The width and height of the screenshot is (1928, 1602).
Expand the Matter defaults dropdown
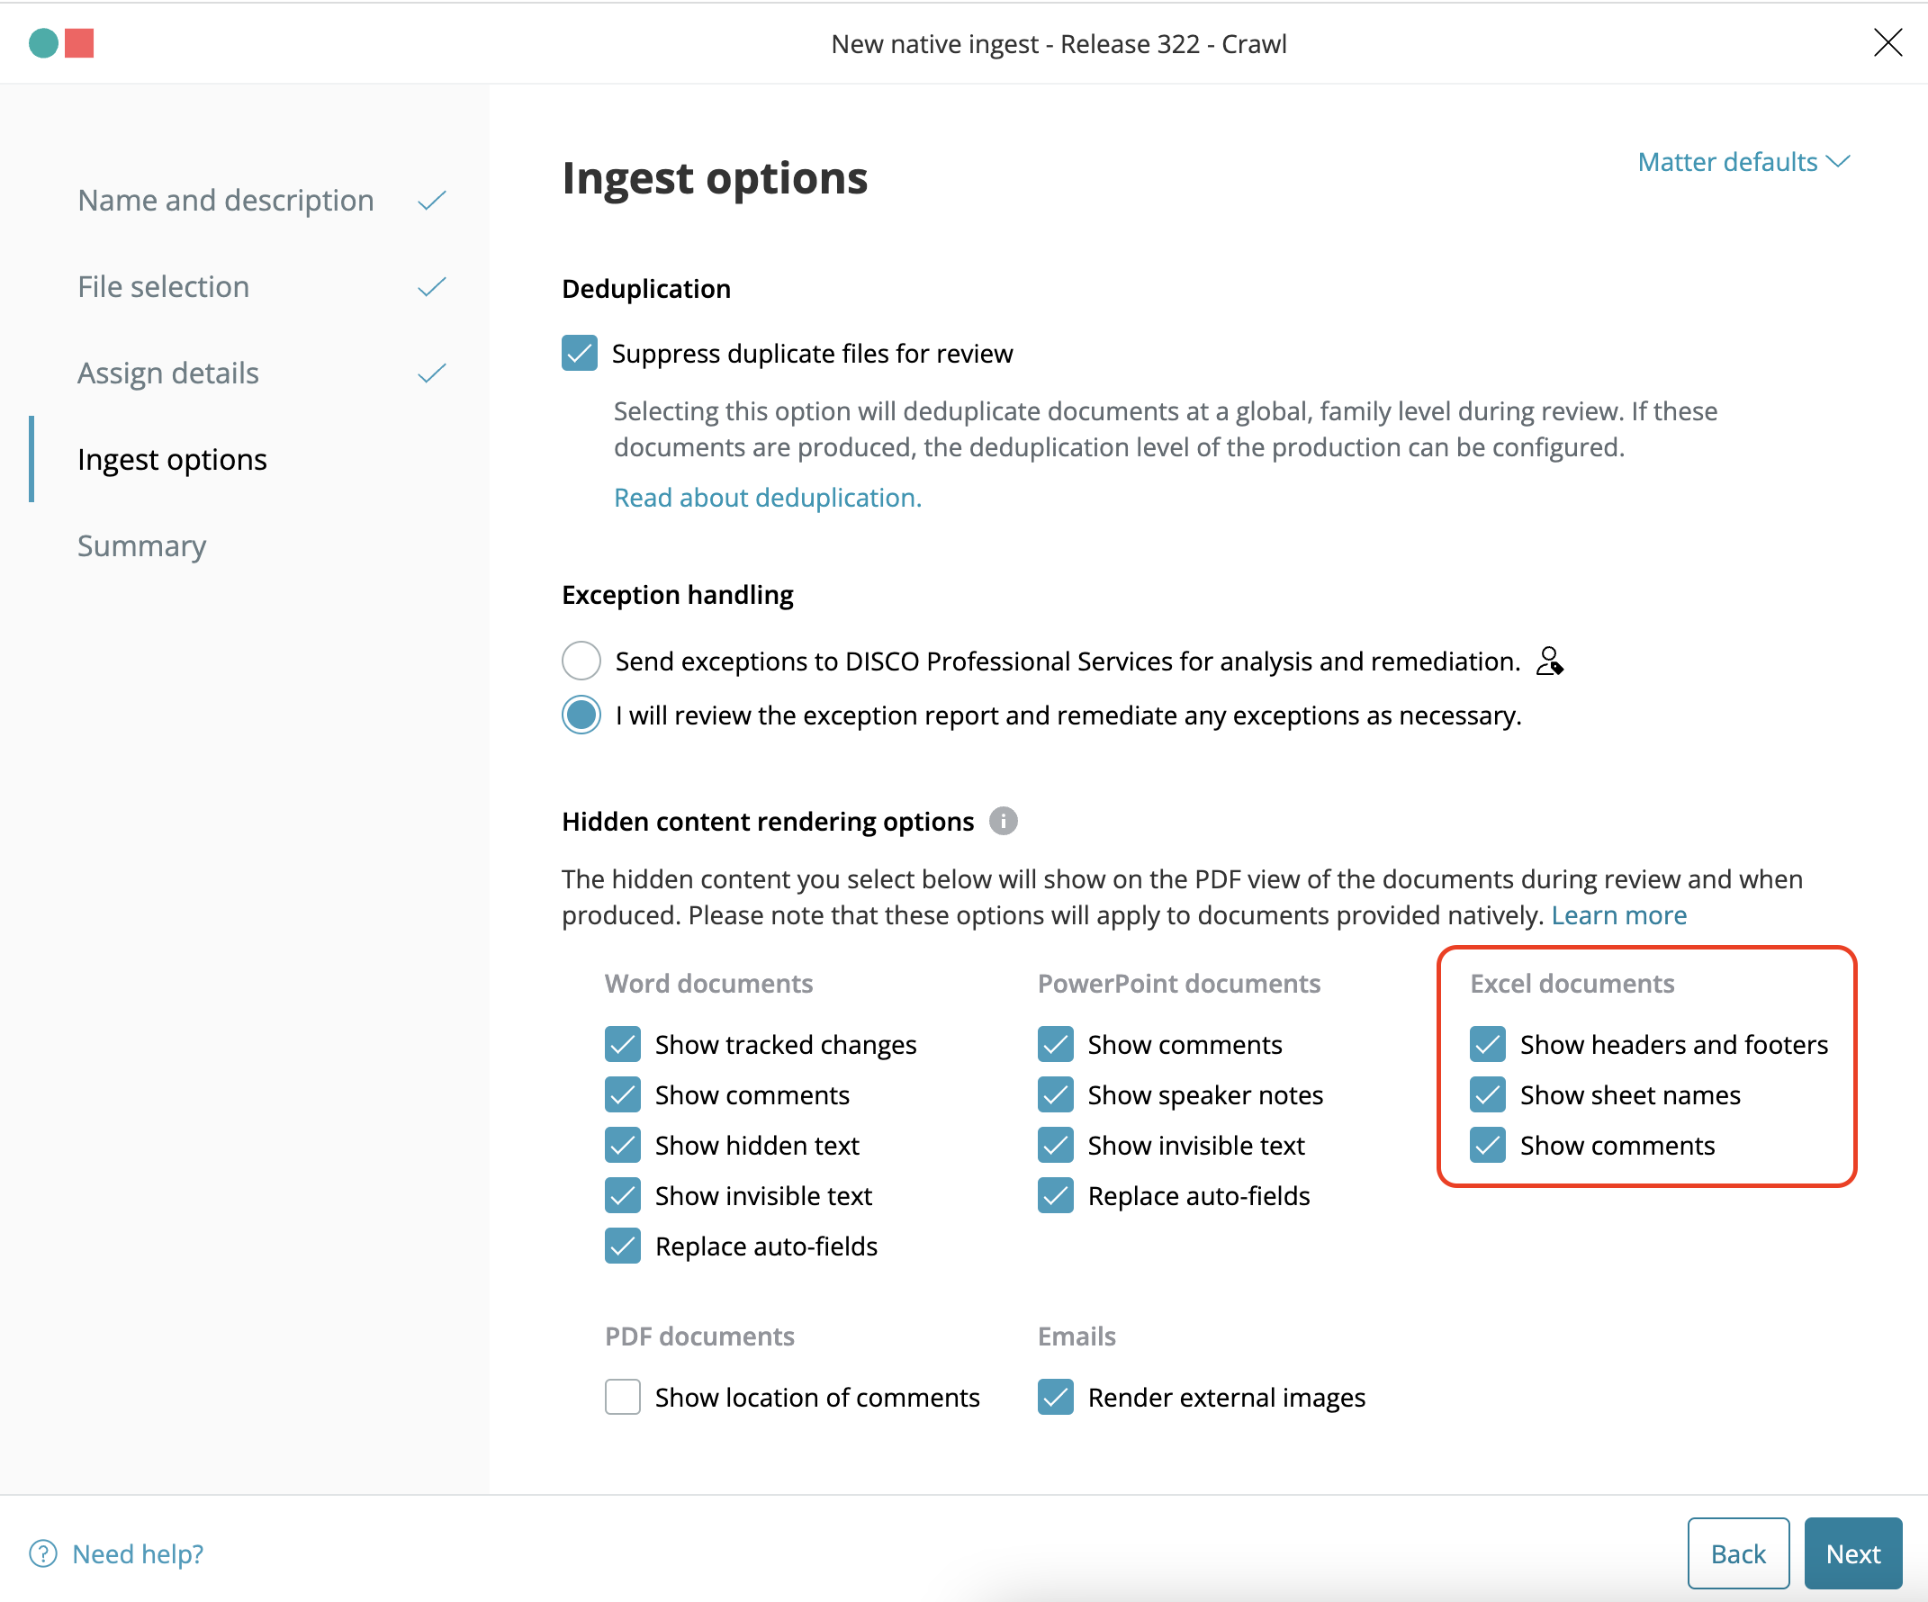pos(1743,162)
